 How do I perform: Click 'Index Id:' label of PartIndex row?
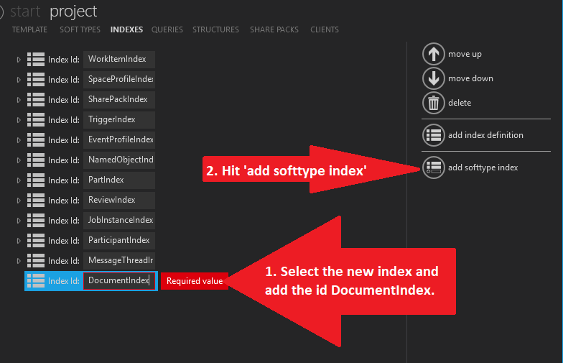pos(63,180)
